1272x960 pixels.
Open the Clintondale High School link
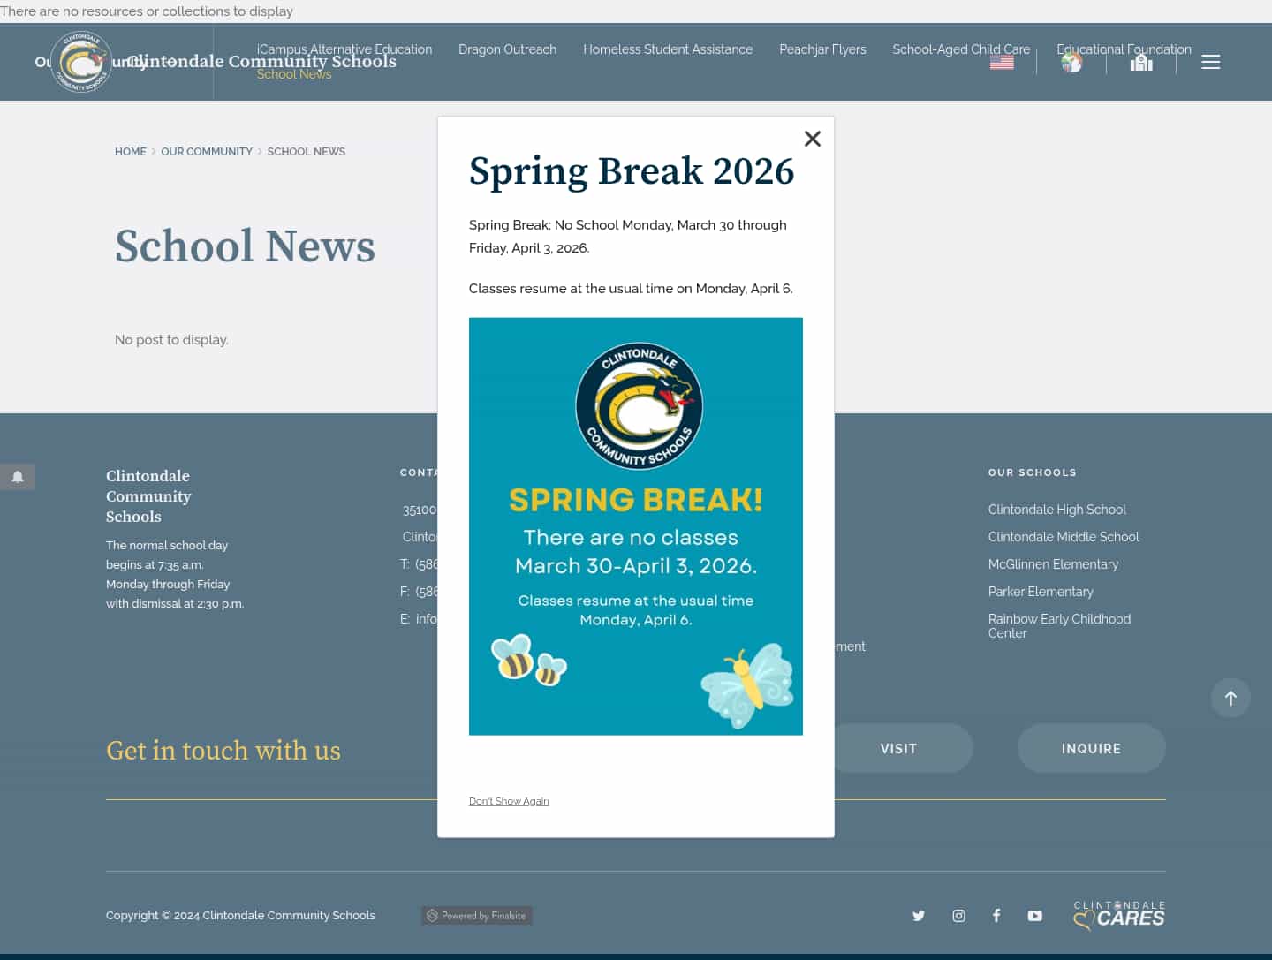(x=1056, y=510)
